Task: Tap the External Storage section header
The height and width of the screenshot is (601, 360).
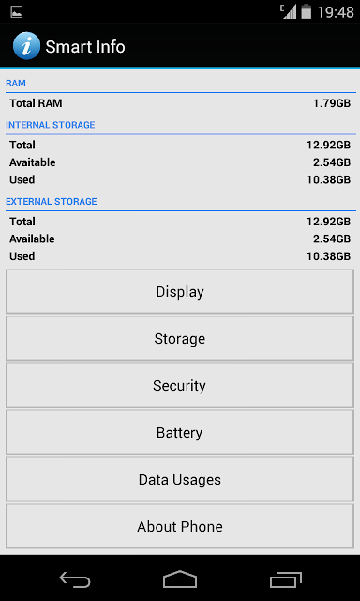Action: 52,202
